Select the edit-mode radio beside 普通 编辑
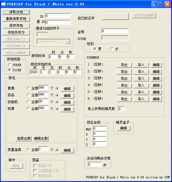 [x=57, y=89]
